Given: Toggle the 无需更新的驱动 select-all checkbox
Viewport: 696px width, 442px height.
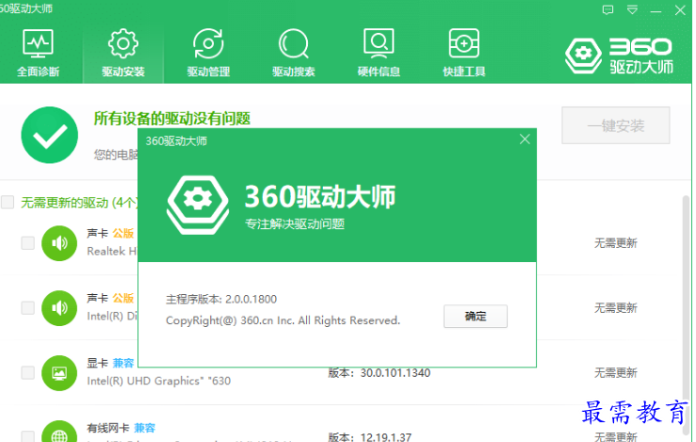Looking at the screenshot, I should pos(8,202).
